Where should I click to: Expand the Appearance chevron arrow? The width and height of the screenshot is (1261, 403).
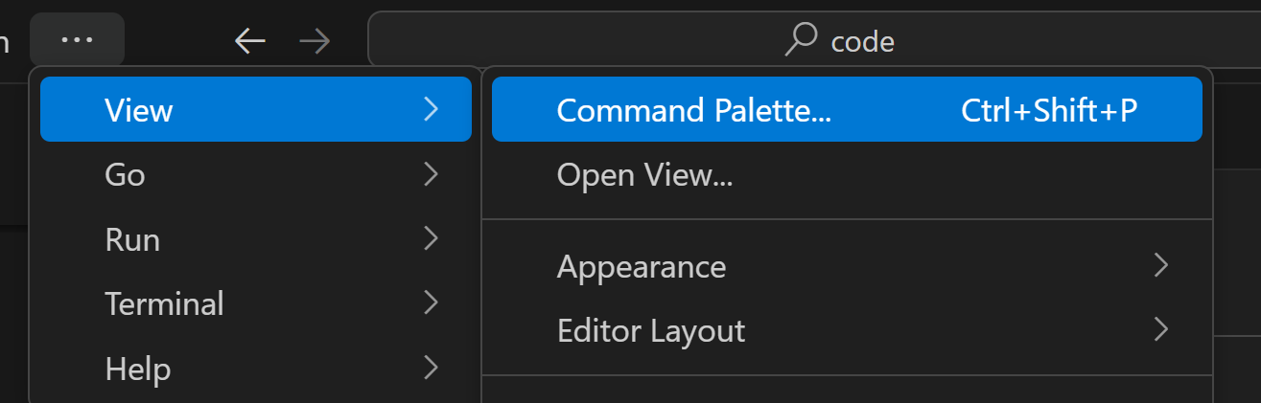tap(1161, 265)
